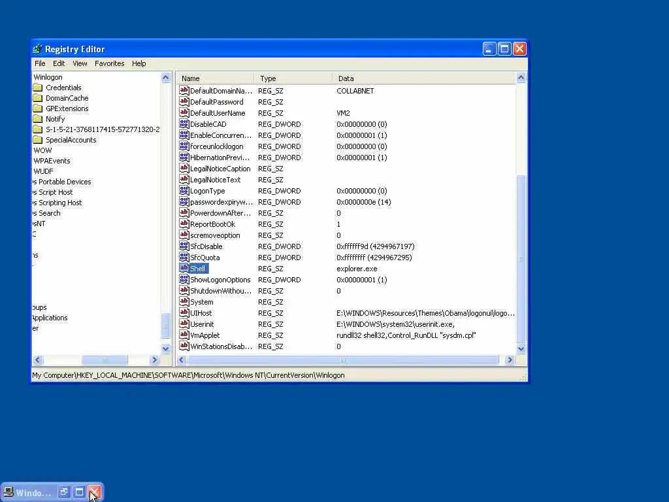The height and width of the screenshot is (502, 669).
Task: Click the Shell string value icon
Action: pos(184,268)
